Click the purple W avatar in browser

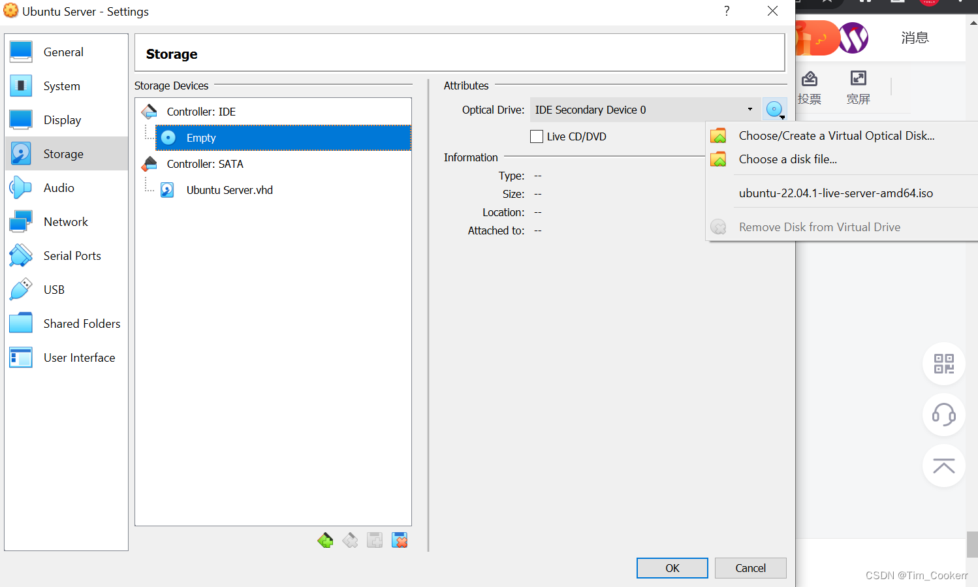point(853,38)
